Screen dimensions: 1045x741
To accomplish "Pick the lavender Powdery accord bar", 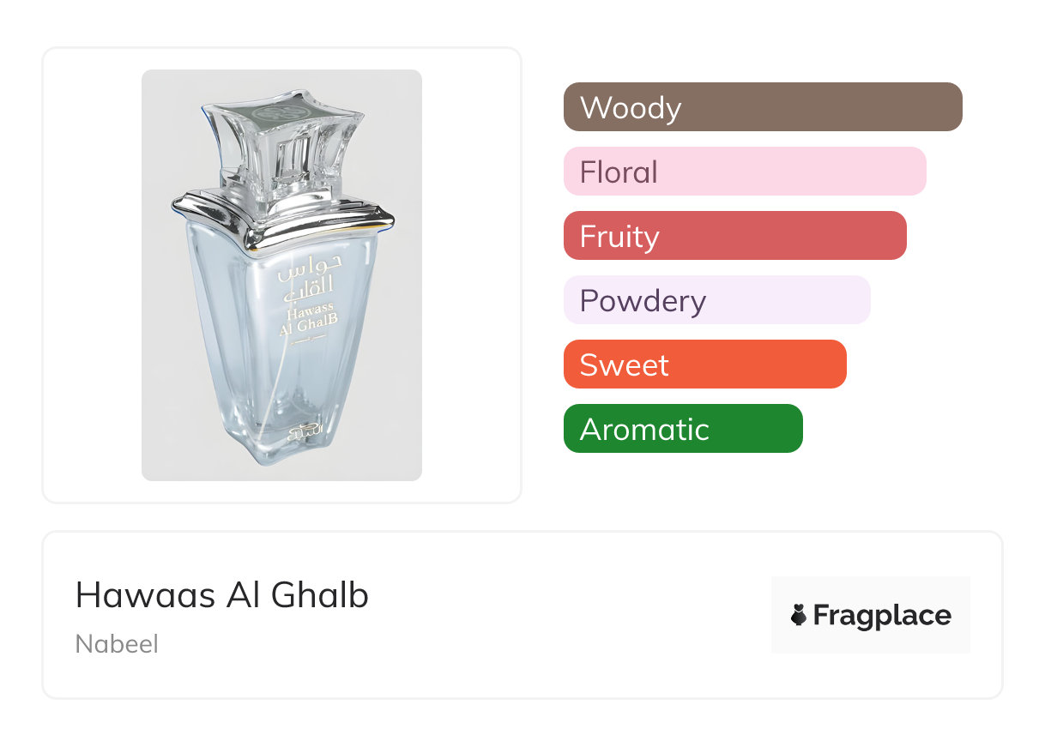I will click(x=716, y=300).
